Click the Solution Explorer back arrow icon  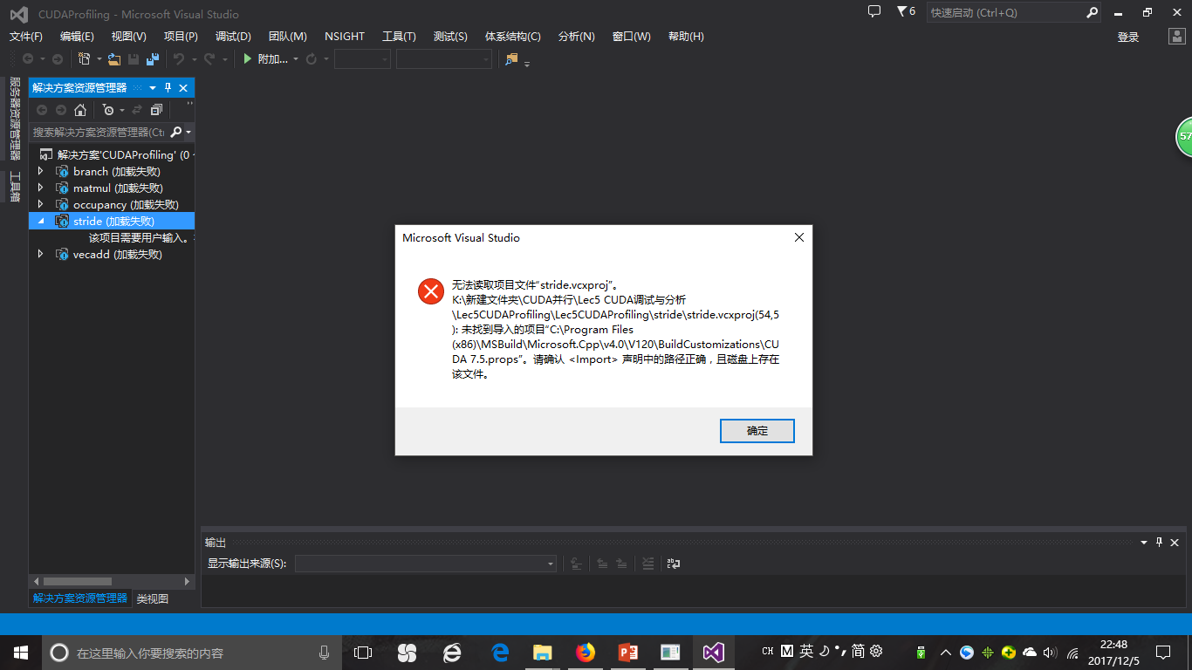(x=42, y=110)
